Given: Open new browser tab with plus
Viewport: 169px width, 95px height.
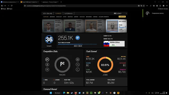Looking at the screenshot, I should (x=61, y=2).
